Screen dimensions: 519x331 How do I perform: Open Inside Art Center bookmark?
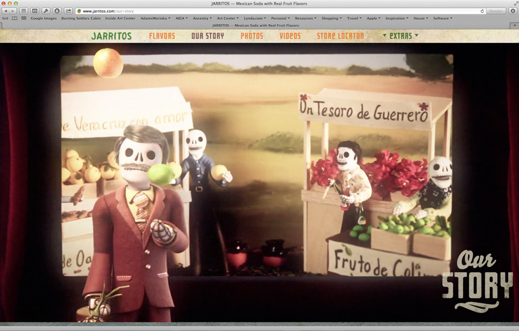point(120,18)
